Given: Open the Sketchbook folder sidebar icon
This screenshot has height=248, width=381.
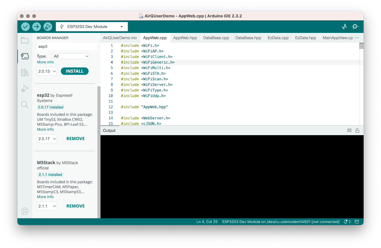Looking at the screenshot, I should coord(25,40).
